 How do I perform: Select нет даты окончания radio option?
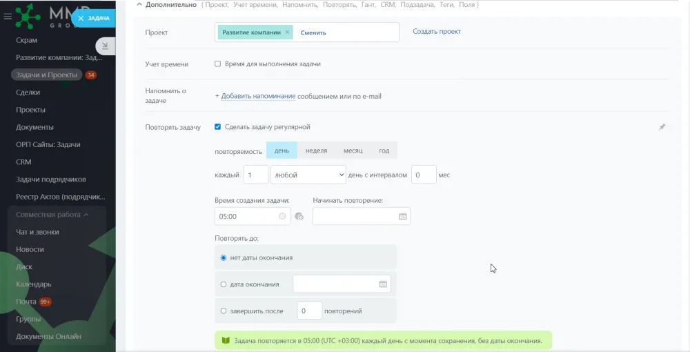pyautogui.click(x=223, y=258)
